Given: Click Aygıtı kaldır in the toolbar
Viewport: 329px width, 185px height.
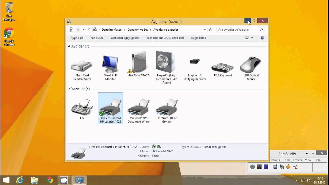Looking at the screenshot, I should tap(198, 38).
